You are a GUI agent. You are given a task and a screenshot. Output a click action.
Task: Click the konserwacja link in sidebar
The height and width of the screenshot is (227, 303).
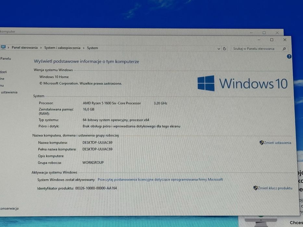(9, 209)
